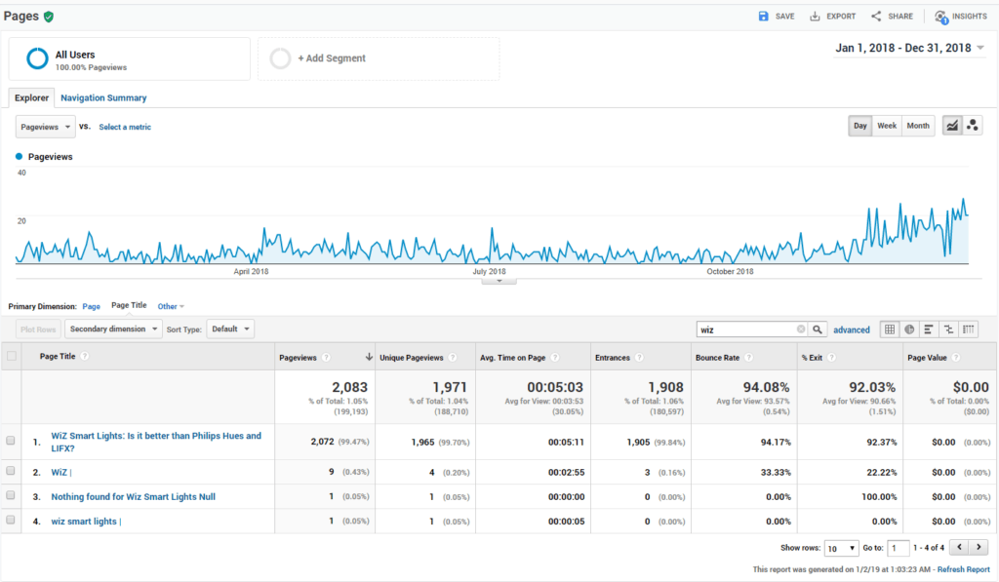Image resolution: width=999 pixels, height=582 pixels.
Task: Click the 2,083 total pageviews value
Action: coord(350,387)
